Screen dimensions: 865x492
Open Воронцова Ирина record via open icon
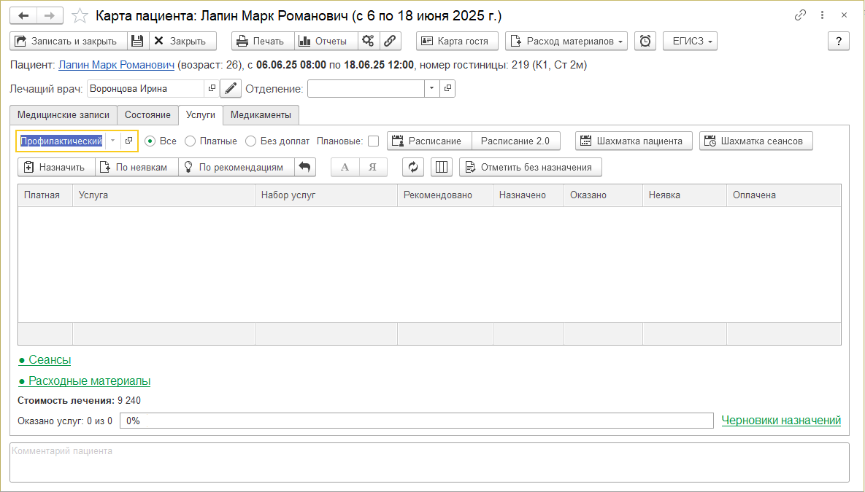212,88
